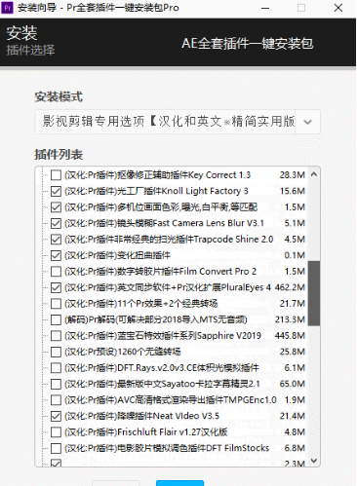Image resolution: width=357 pixels, height=486 pixels.
Task: Click the 插件列表 heading
Action: pos(59,155)
